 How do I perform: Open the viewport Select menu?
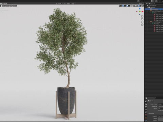tap(7, 6)
